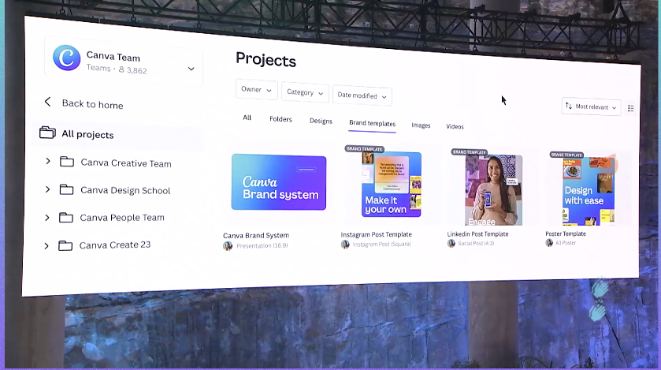
Task: Click owner avatar under Instagram Post Template
Action: (x=345, y=245)
